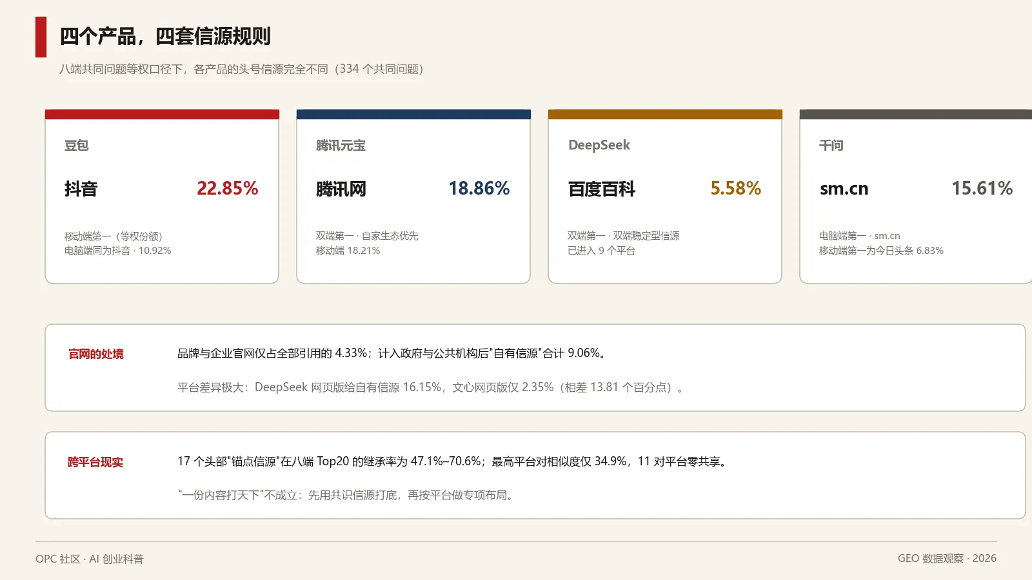The image size is (1032, 580).
Task: Select the line 移动端第一（等权份额）
Action: [x=114, y=236]
